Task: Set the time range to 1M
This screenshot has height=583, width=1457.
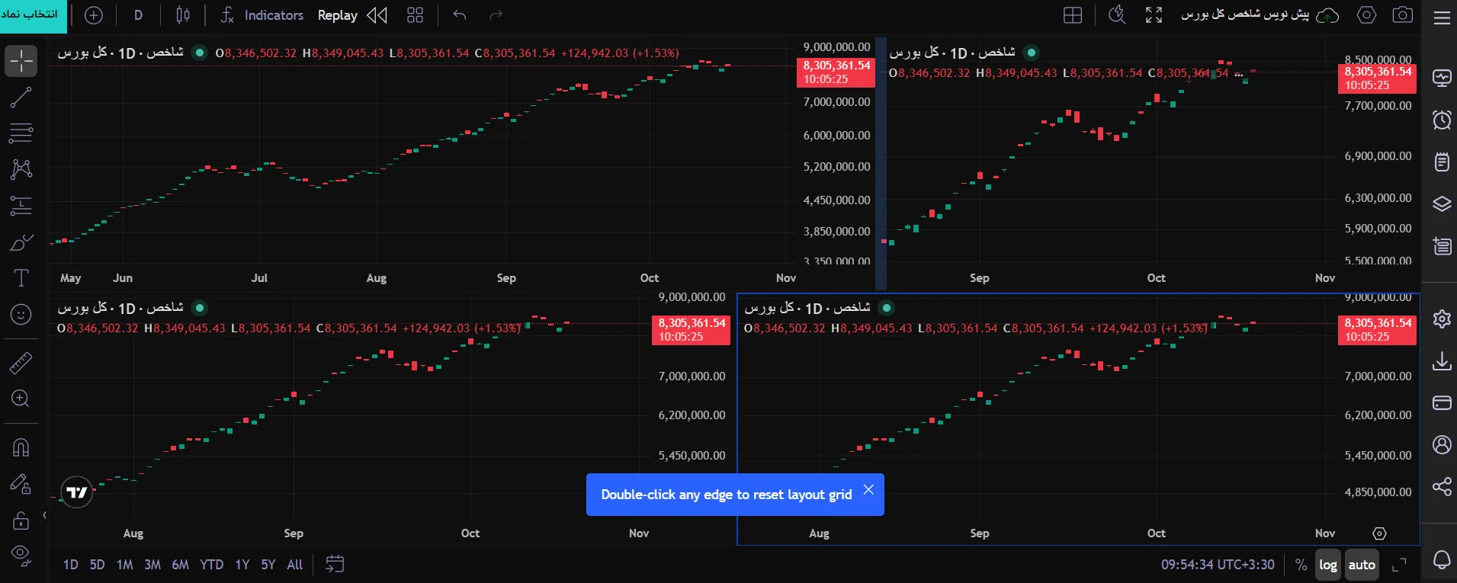Action: pos(125,565)
